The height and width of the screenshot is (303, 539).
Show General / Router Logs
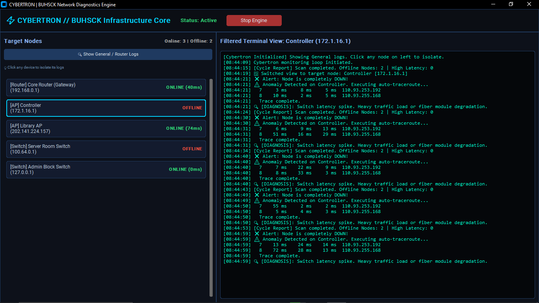(108, 54)
